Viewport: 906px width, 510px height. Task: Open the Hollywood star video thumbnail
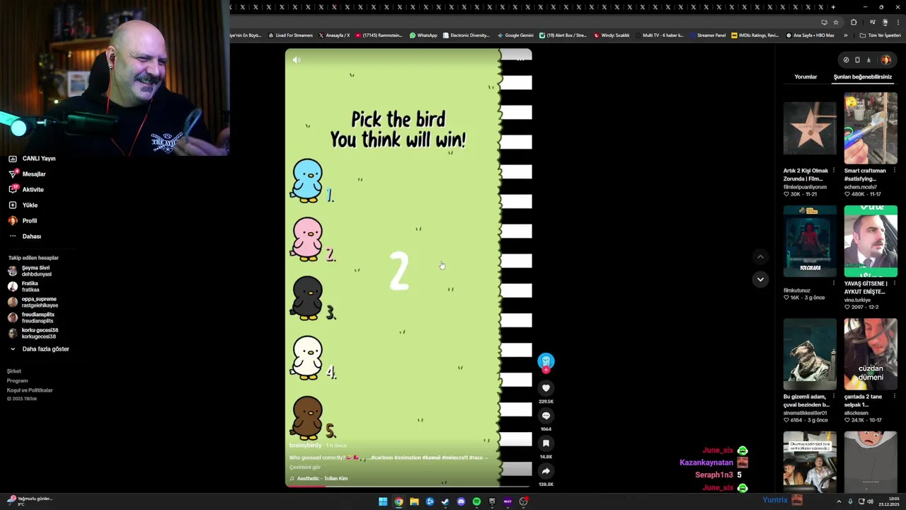click(x=810, y=128)
